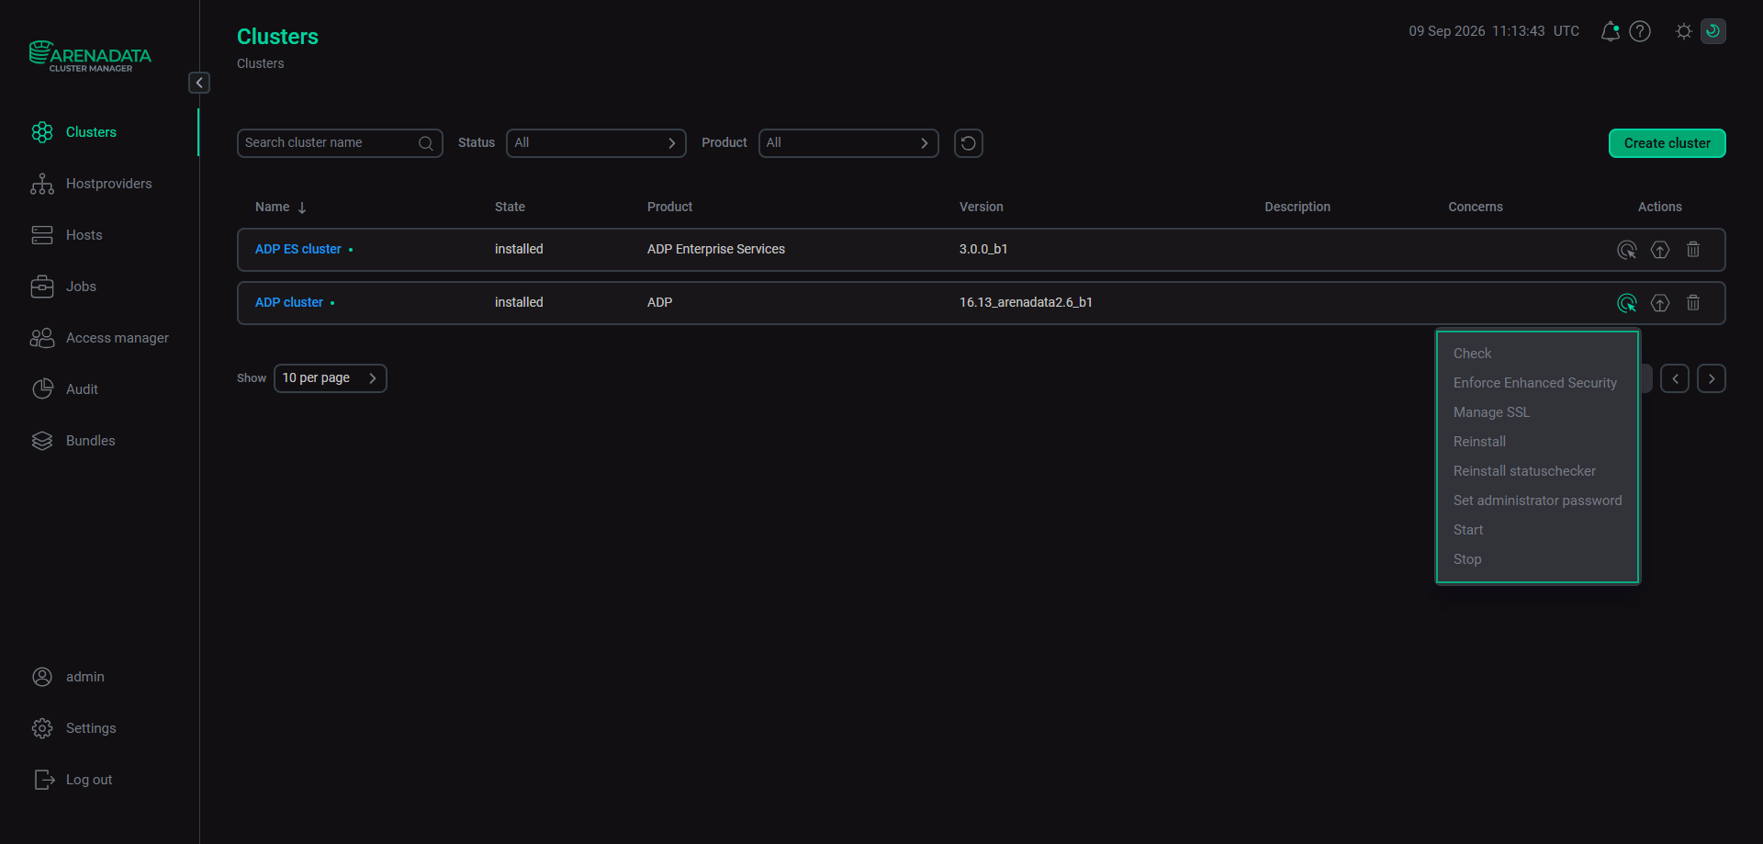
Task: Open Status filter dropdown
Action: click(596, 143)
